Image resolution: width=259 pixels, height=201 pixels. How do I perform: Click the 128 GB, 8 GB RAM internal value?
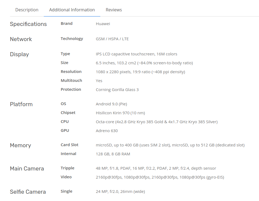pos(113,154)
